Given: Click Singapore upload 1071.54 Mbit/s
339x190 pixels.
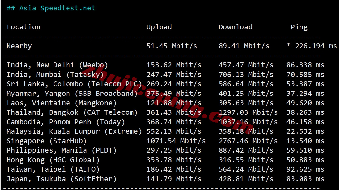Looking at the screenshot, I should click(x=176, y=141).
